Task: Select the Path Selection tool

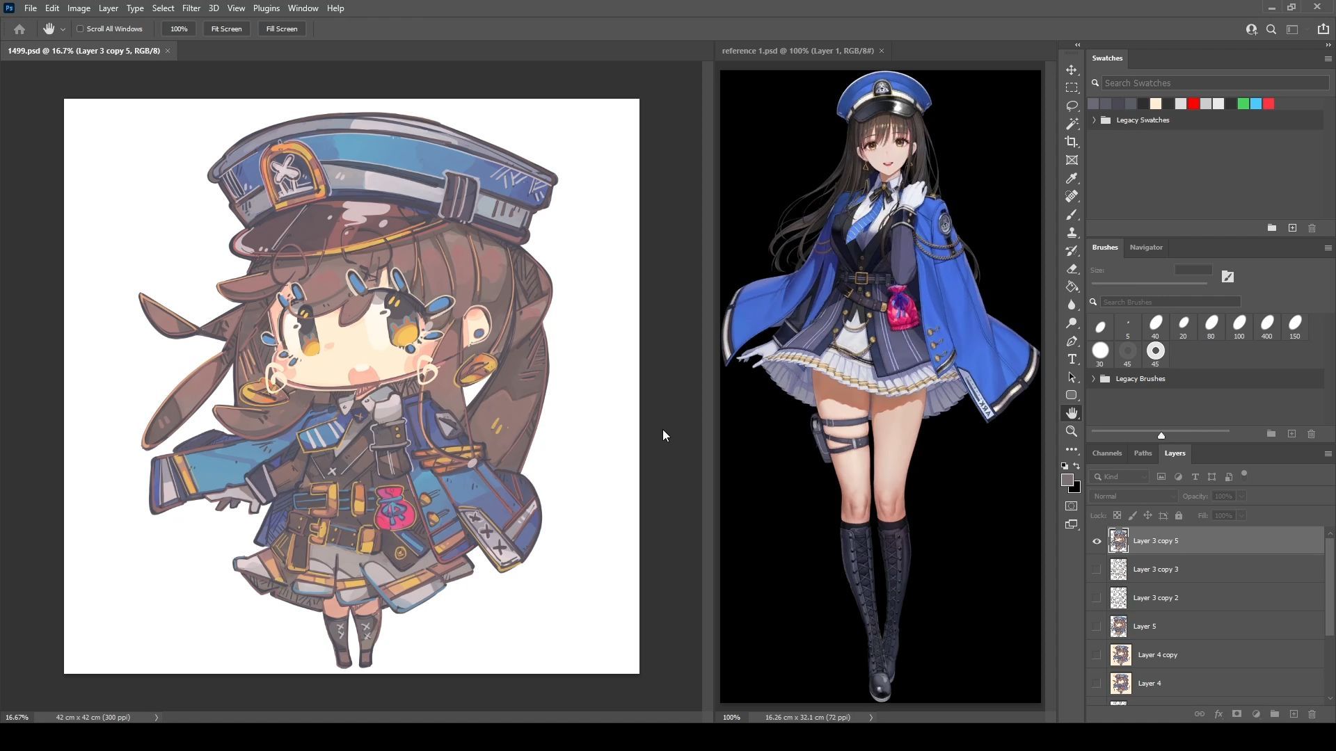Action: click(x=1072, y=378)
